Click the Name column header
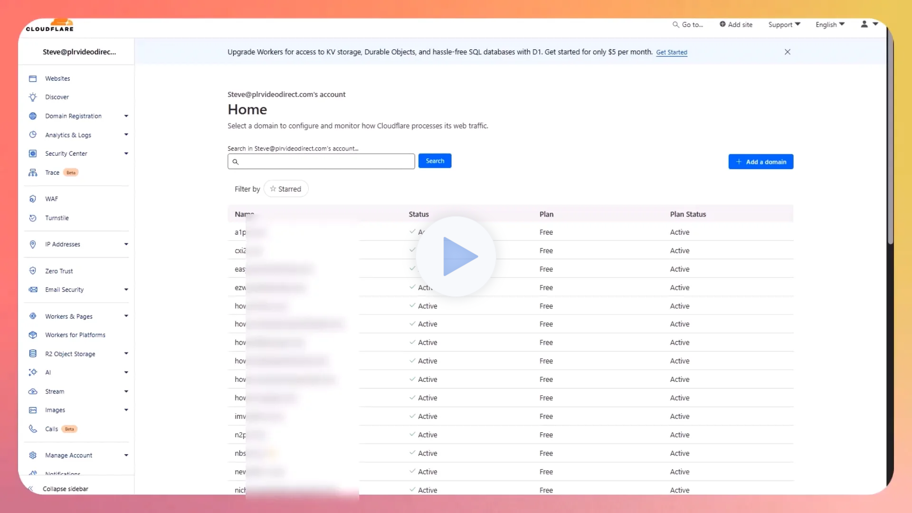Image resolution: width=912 pixels, height=513 pixels. point(244,214)
